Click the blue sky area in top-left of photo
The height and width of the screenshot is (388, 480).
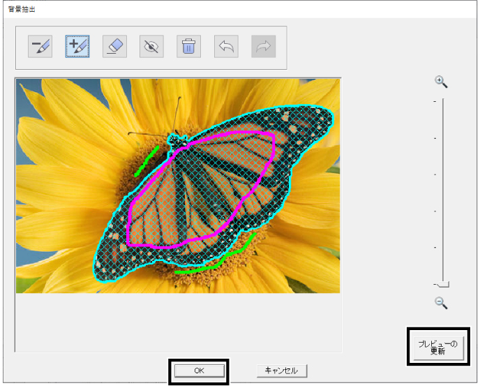26,103
